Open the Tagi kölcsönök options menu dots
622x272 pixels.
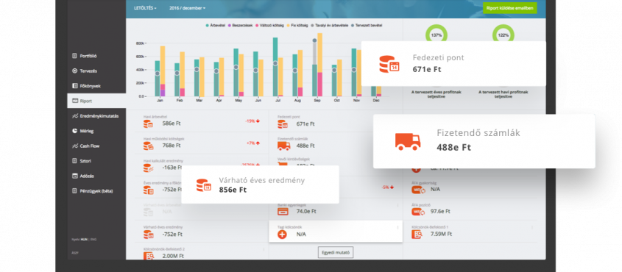click(x=397, y=228)
